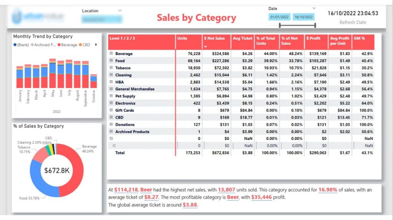Screen dimensions: 393x220
Task: Expand the Archived Products row
Action: click(111, 131)
